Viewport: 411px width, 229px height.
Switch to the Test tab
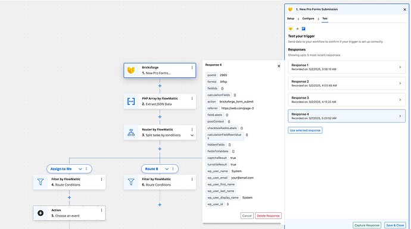325,18
